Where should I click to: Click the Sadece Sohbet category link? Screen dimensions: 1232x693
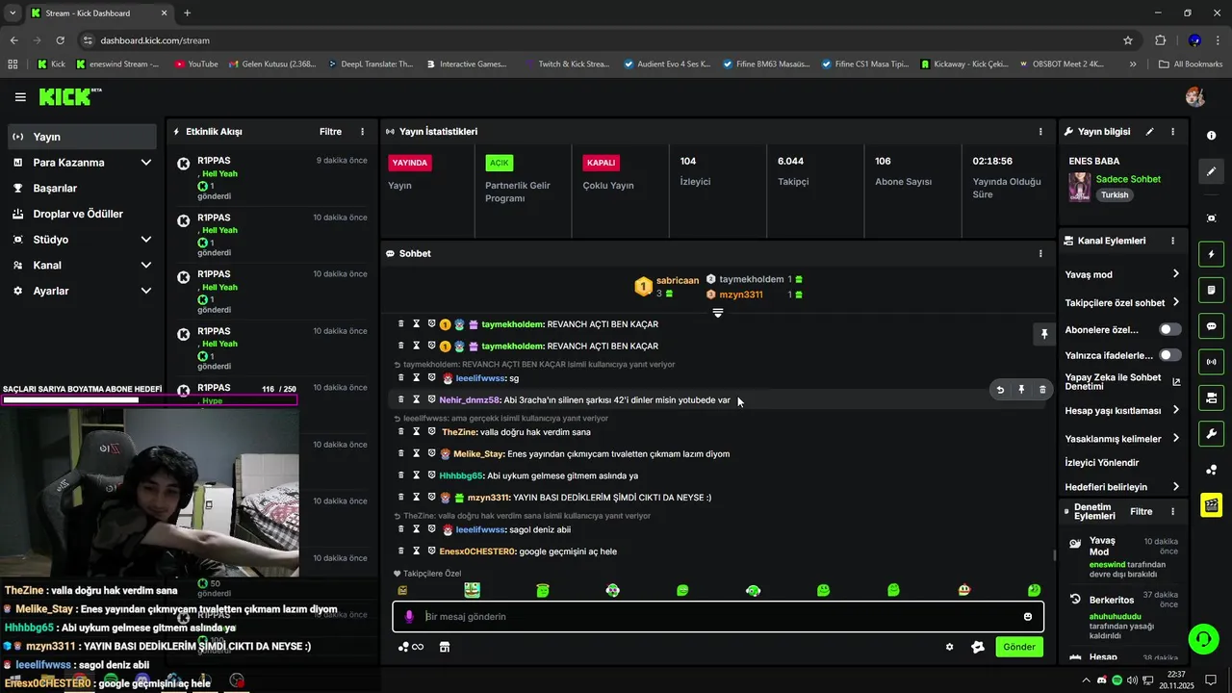(x=1128, y=179)
